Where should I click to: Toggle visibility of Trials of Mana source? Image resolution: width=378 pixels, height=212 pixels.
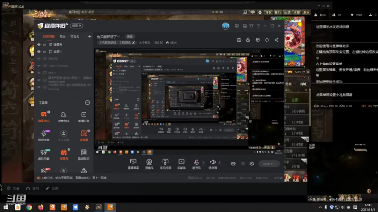(x=39, y=65)
